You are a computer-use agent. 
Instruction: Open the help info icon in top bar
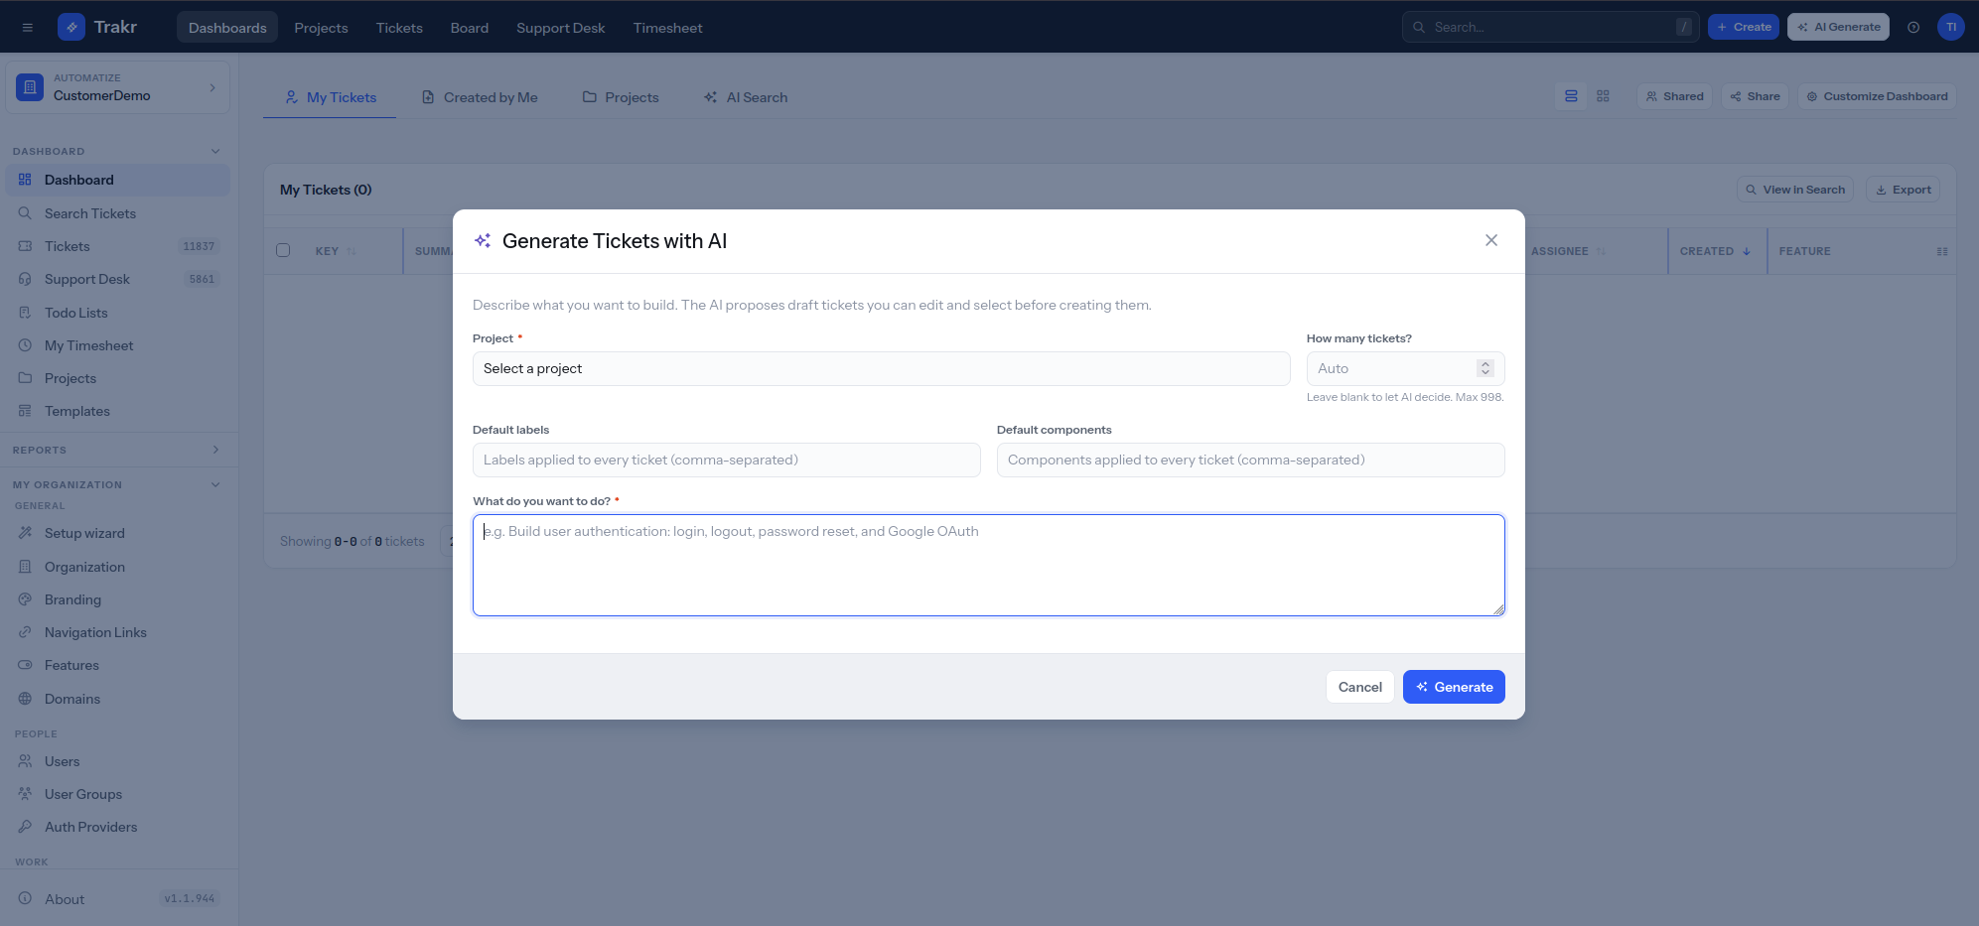pos(1913,28)
